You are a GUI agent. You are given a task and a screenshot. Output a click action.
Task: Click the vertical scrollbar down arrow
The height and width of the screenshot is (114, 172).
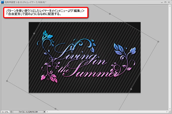[x=170, y=109]
